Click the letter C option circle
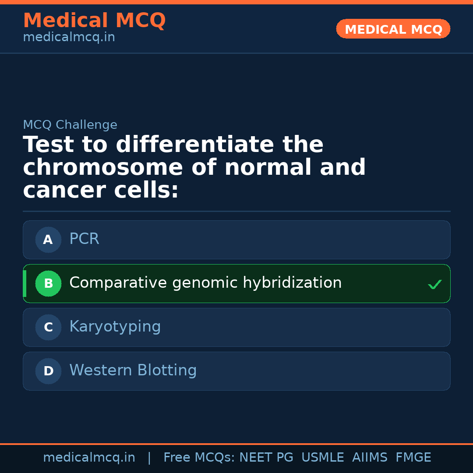The height and width of the screenshot is (473, 473). tap(48, 327)
